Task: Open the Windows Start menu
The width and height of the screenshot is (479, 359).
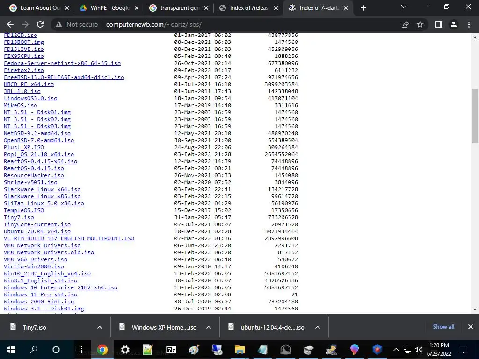Action: click(x=11, y=350)
